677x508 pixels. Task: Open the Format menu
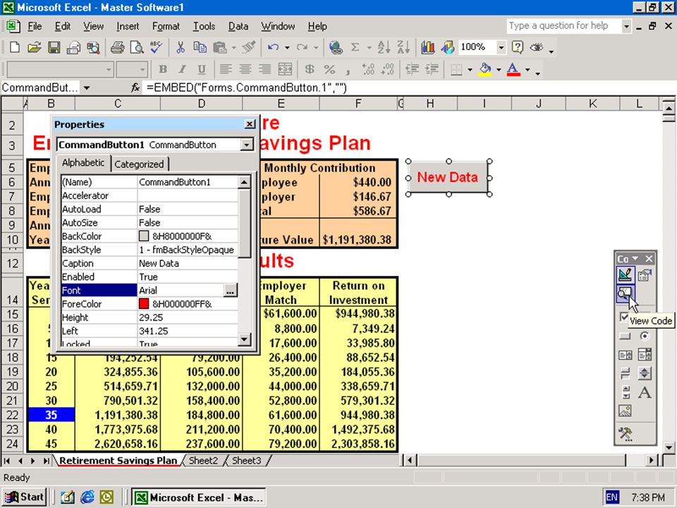point(166,26)
